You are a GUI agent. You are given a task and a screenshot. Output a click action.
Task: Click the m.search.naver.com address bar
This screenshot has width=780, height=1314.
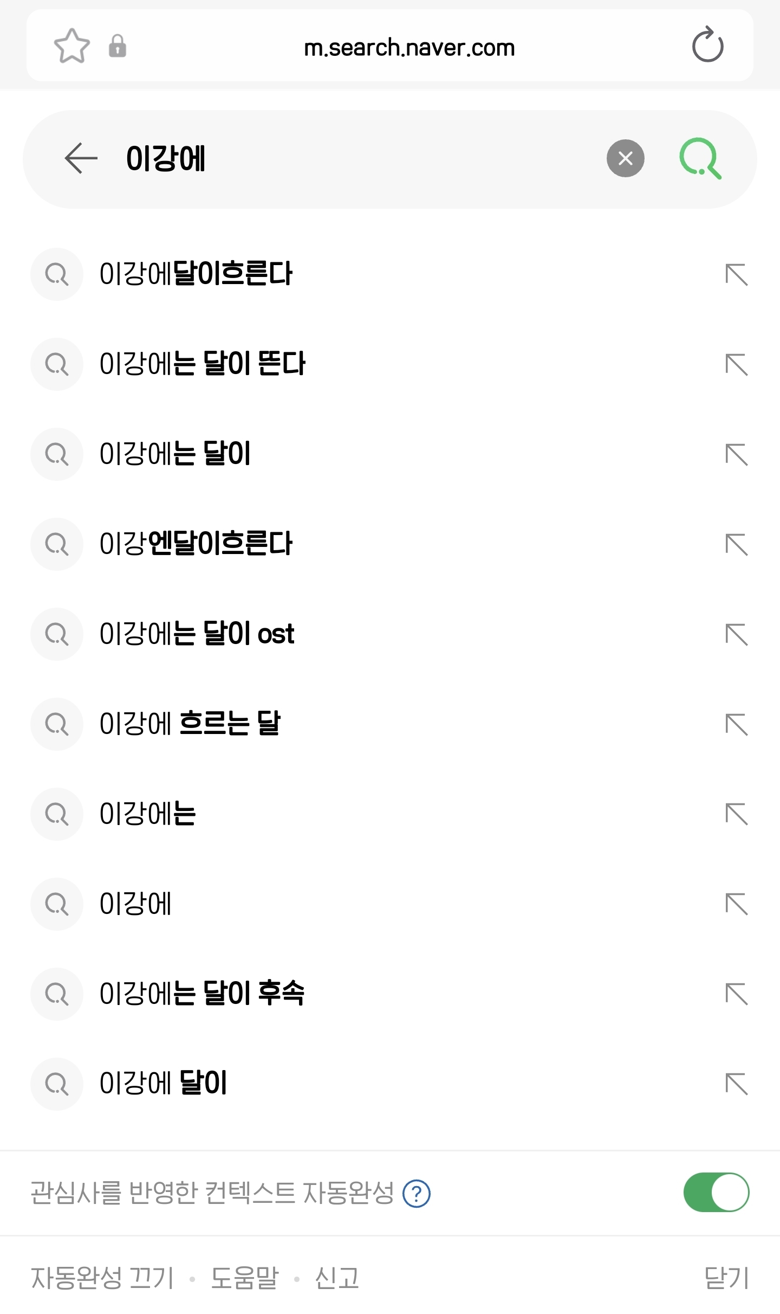click(x=409, y=48)
